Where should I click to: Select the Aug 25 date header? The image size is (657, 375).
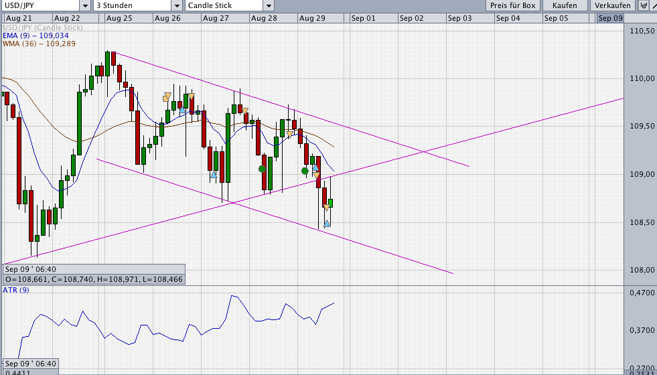119,18
